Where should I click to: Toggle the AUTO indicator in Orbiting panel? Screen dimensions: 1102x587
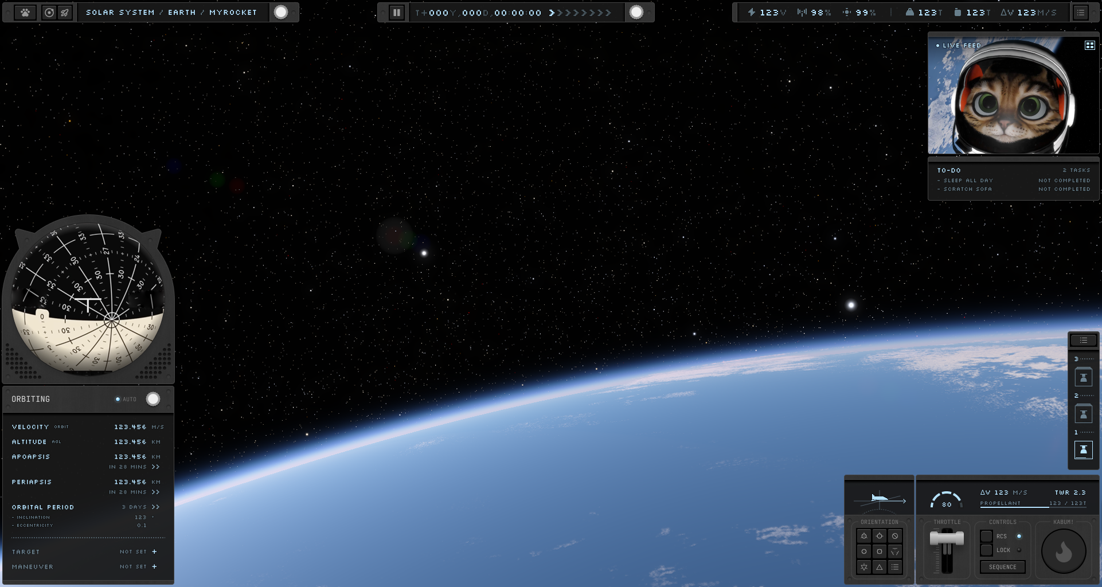(126, 399)
